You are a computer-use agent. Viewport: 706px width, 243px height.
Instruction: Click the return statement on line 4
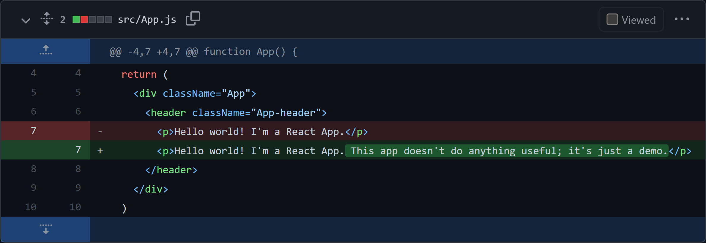tap(139, 74)
